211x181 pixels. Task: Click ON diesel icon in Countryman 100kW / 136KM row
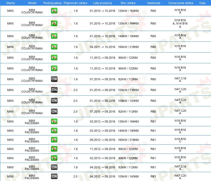[x=54, y=90]
